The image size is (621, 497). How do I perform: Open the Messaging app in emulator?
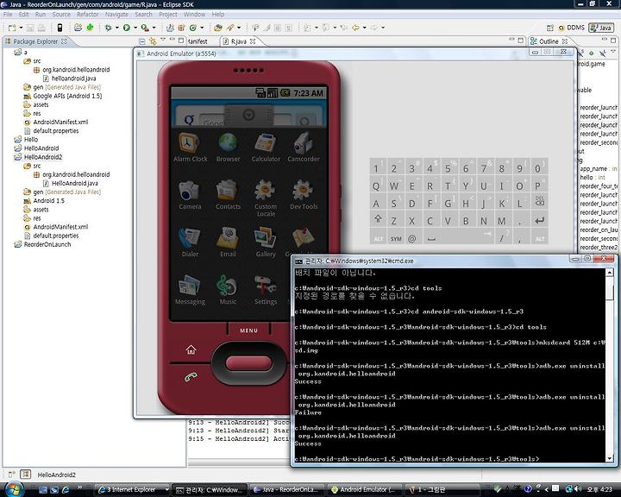pos(190,290)
